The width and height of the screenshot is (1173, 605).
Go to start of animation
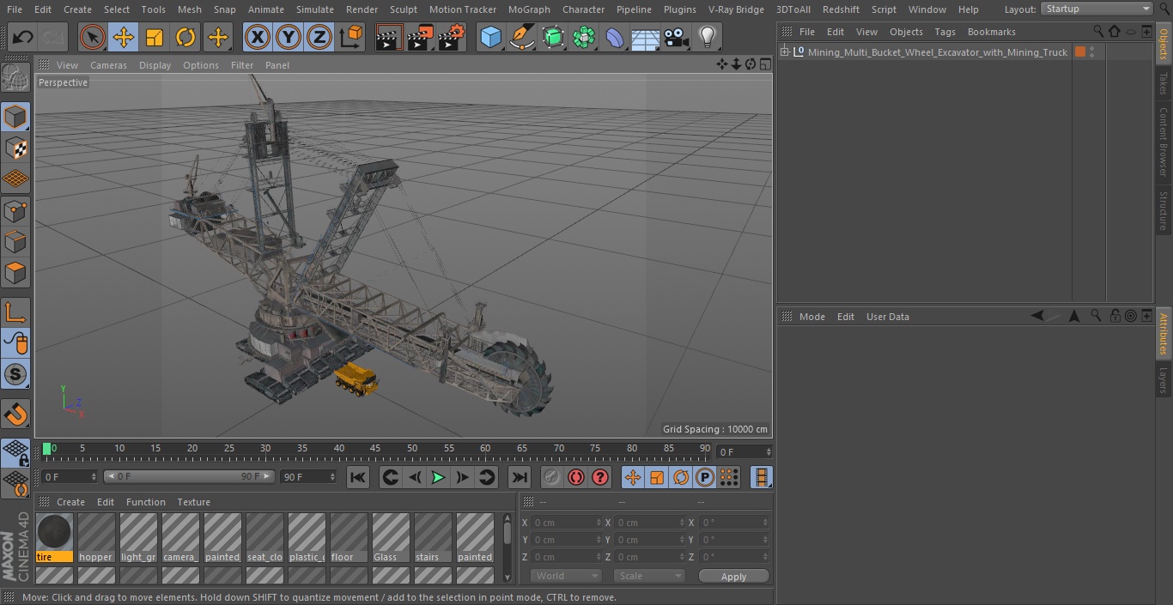pyautogui.click(x=358, y=477)
